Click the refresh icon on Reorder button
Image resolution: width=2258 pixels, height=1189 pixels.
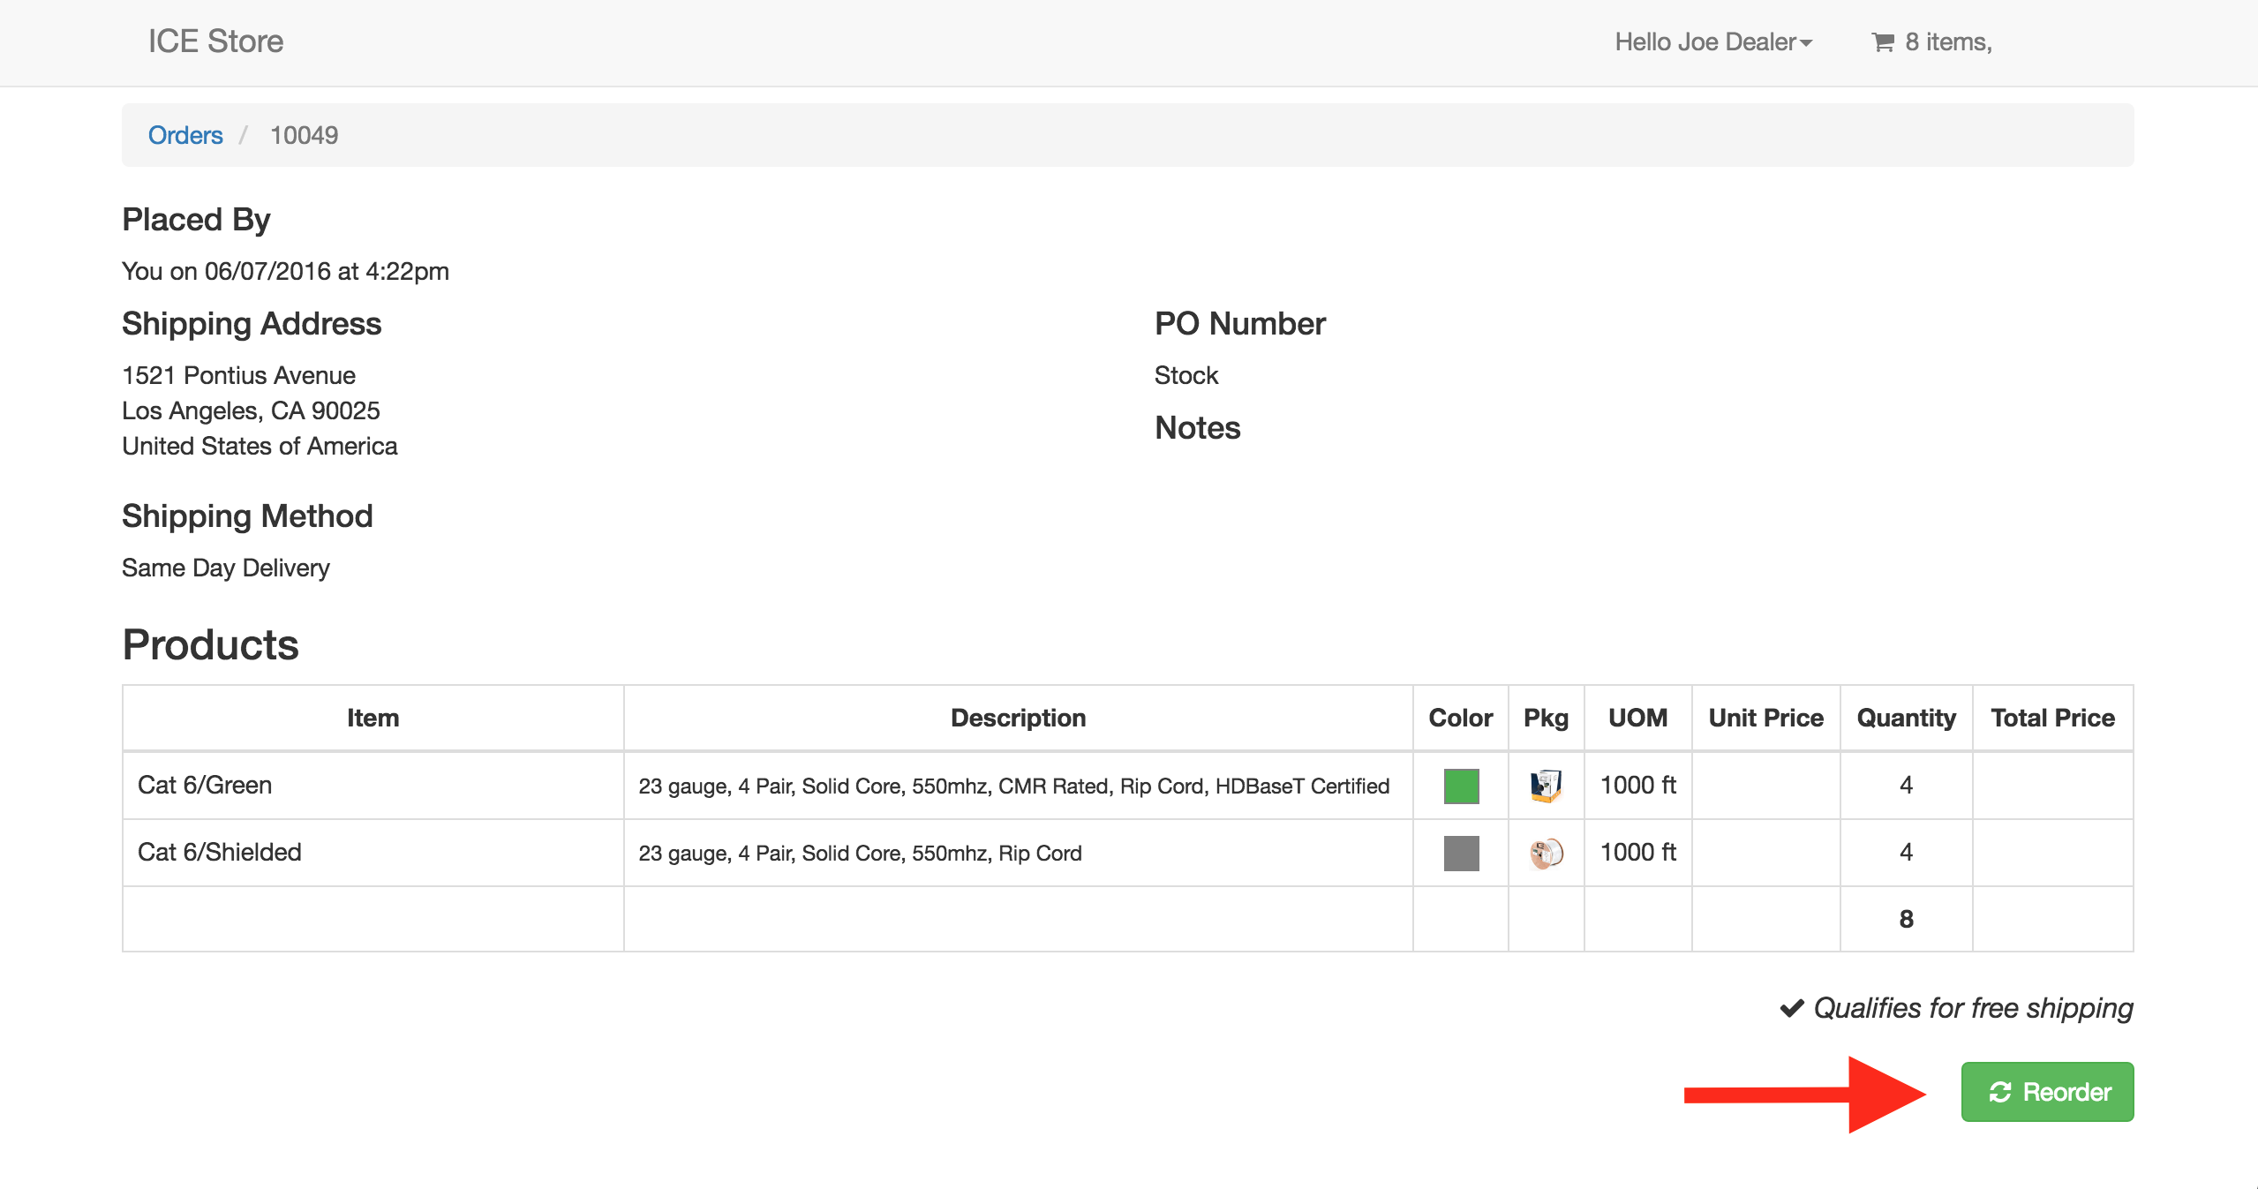pos(1999,1093)
